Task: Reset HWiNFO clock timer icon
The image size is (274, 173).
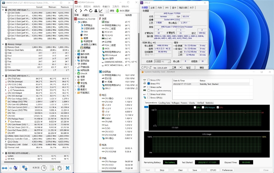Action: coord(44,168)
